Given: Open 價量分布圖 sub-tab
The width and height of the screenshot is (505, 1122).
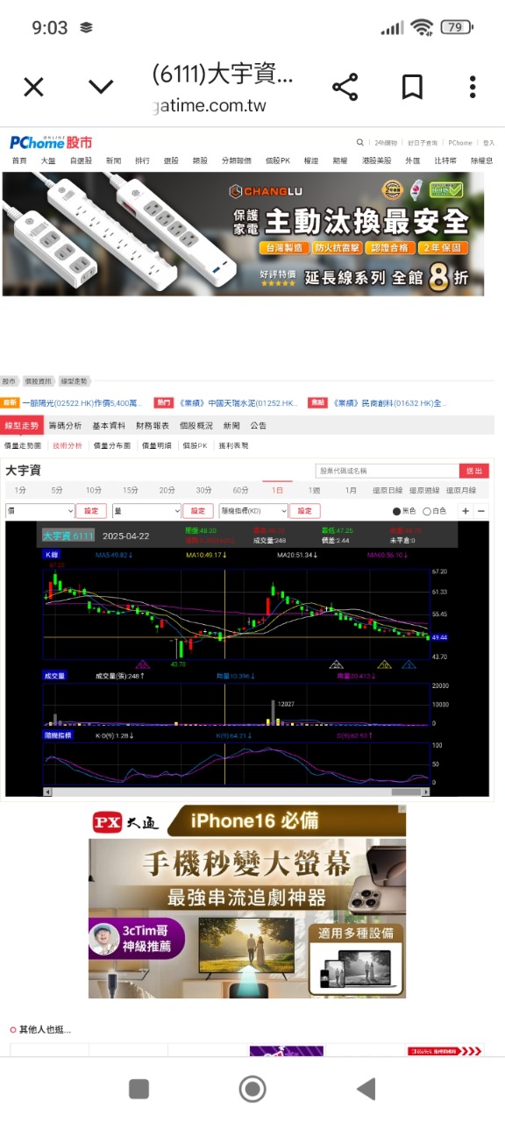Looking at the screenshot, I should click(112, 446).
